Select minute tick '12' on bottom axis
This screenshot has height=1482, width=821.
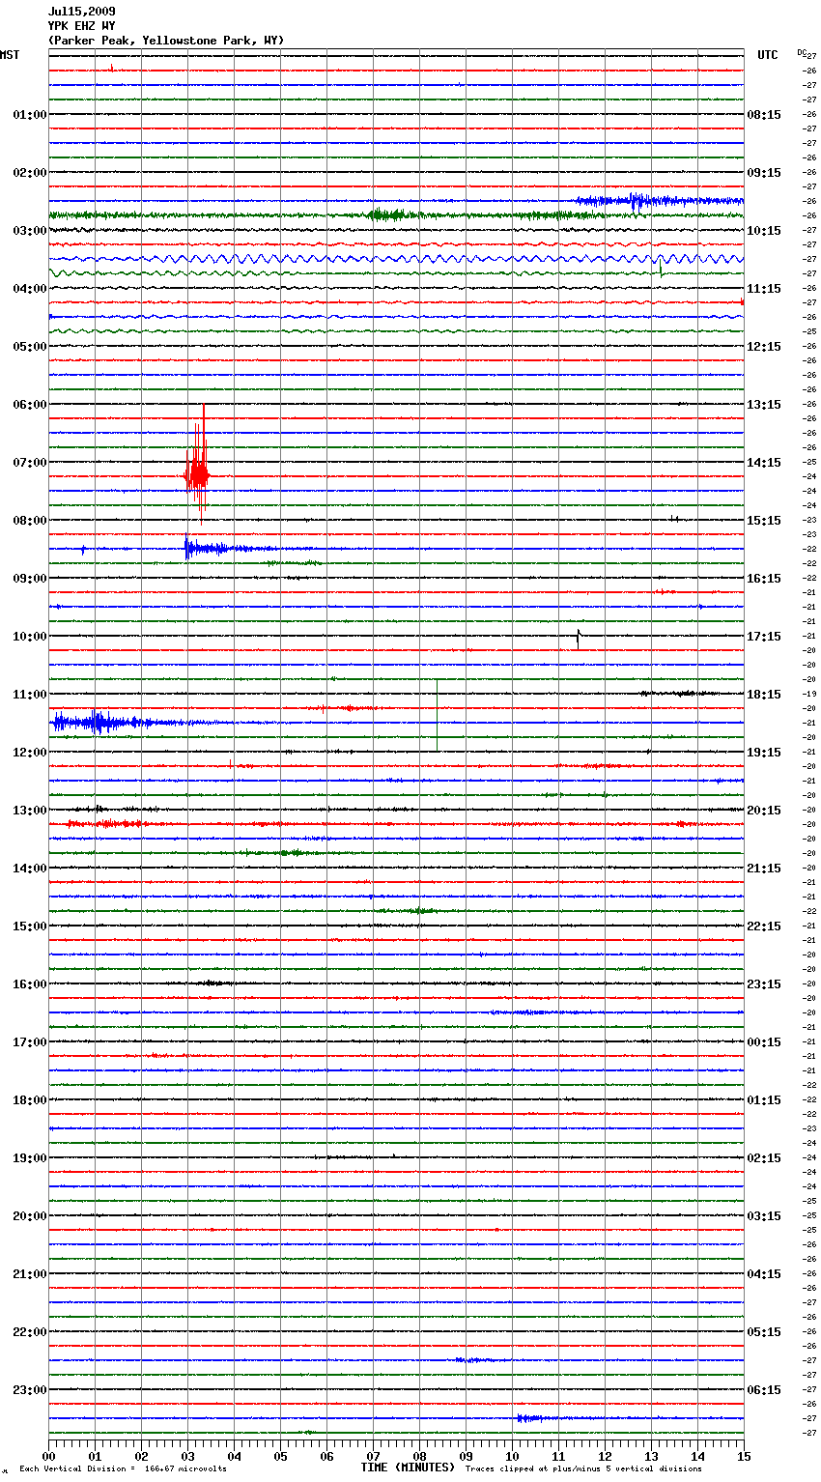pos(605,1456)
